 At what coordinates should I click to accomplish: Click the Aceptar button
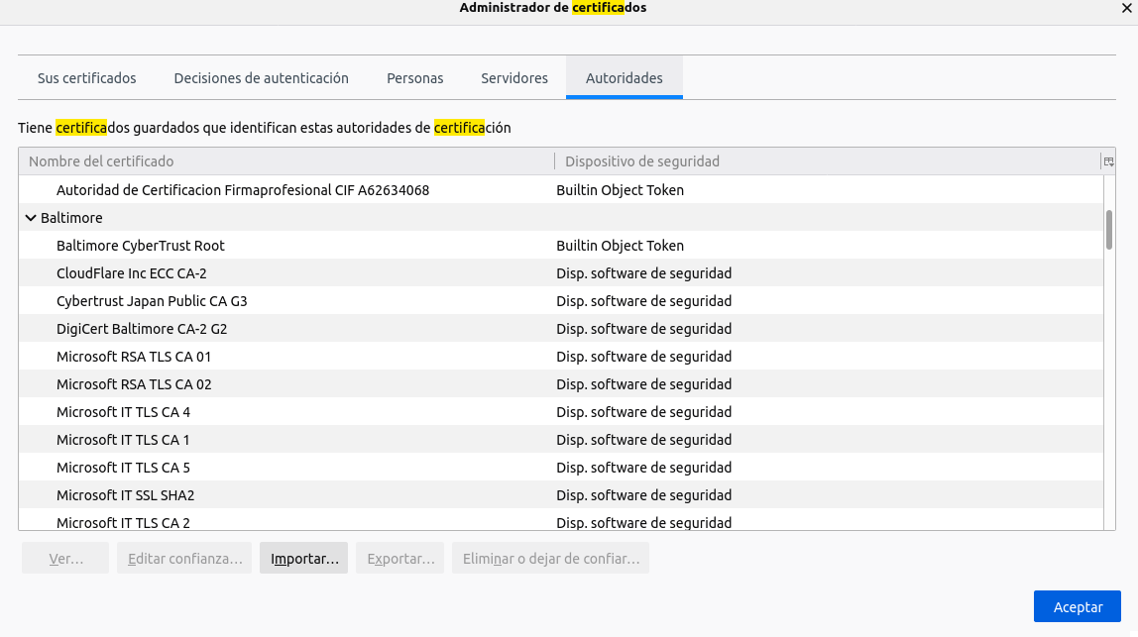click(1077, 607)
